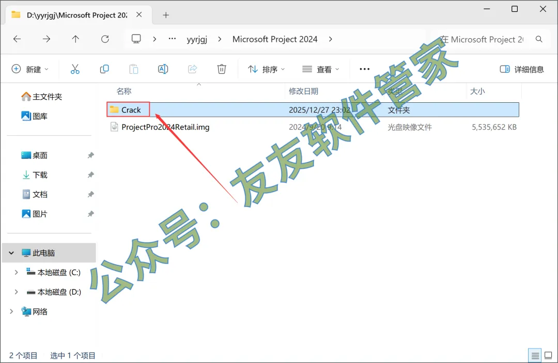
Task: Open 图片 Pictures quick access
Action: 35,214
